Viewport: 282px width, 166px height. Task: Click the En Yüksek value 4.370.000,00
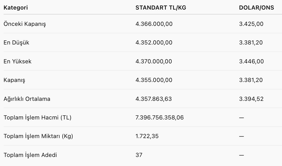pos(154,62)
